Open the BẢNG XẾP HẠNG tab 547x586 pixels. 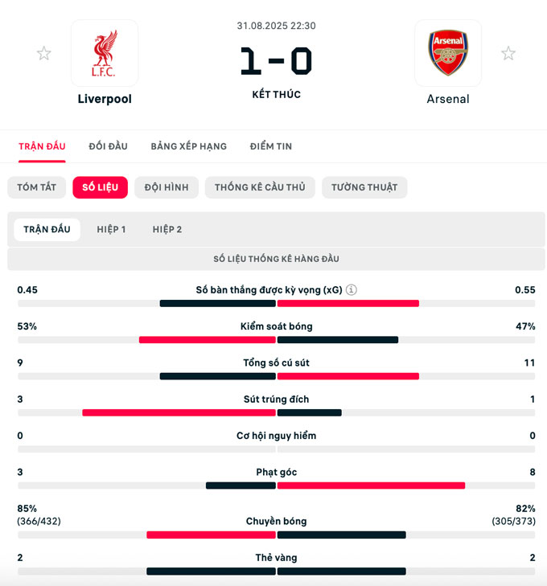coord(189,146)
